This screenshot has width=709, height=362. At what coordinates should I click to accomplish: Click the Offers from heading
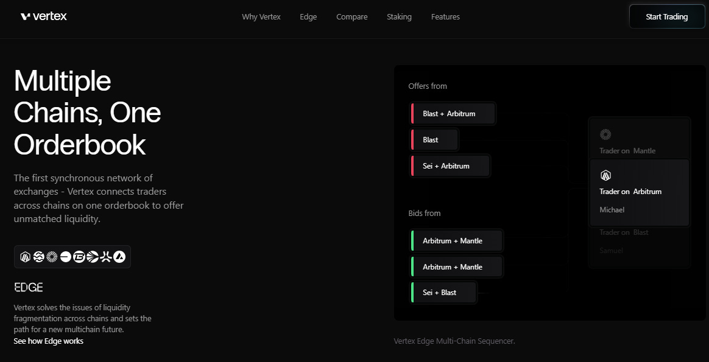point(428,86)
